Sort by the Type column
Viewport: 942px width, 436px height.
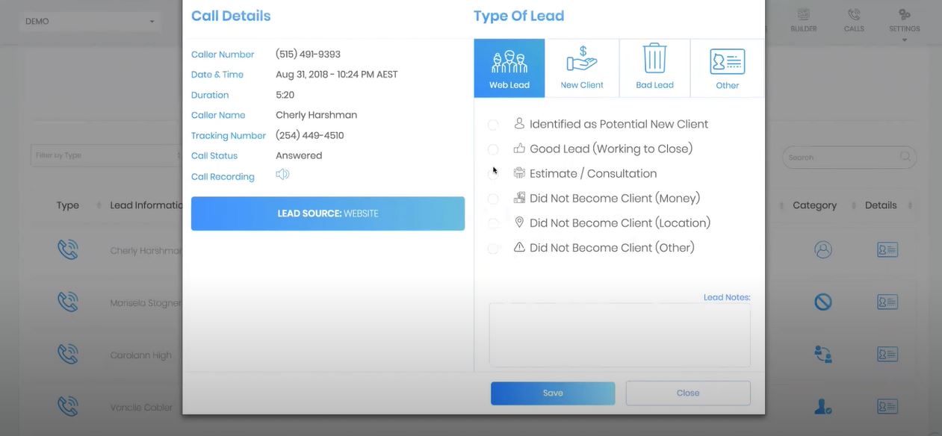[x=68, y=205]
